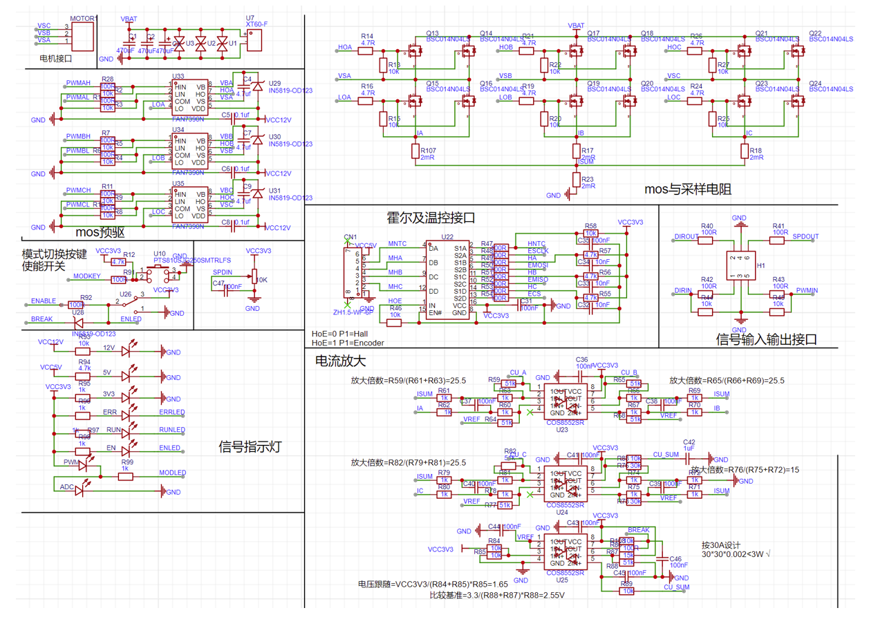Select the H1 six-pin header symbol

pos(740,266)
